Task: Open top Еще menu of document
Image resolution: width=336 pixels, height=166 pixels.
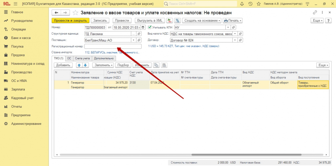Action: pos(317,21)
